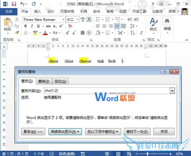Click the 关闭 button in dialog

coord(164,132)
